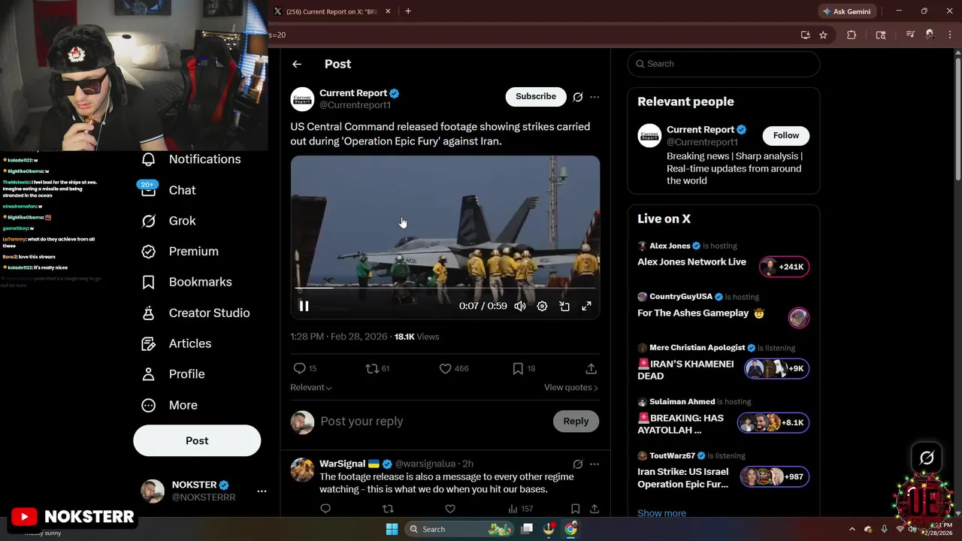This screenshot has height=541, width=962.
Task: Open Bookmarks in sidebar
Action: [186, 282]
